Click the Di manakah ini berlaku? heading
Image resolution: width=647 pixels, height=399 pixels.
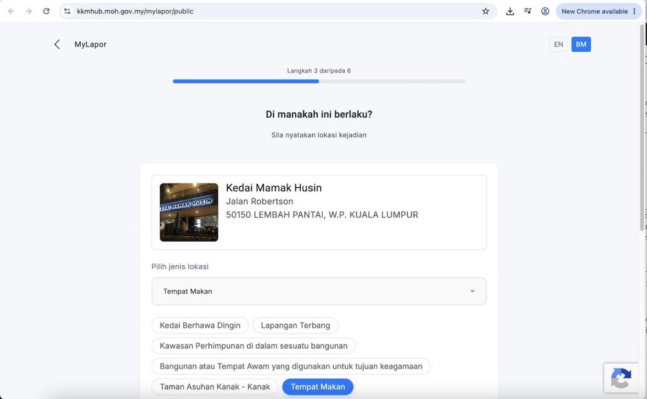coord(319,114)
